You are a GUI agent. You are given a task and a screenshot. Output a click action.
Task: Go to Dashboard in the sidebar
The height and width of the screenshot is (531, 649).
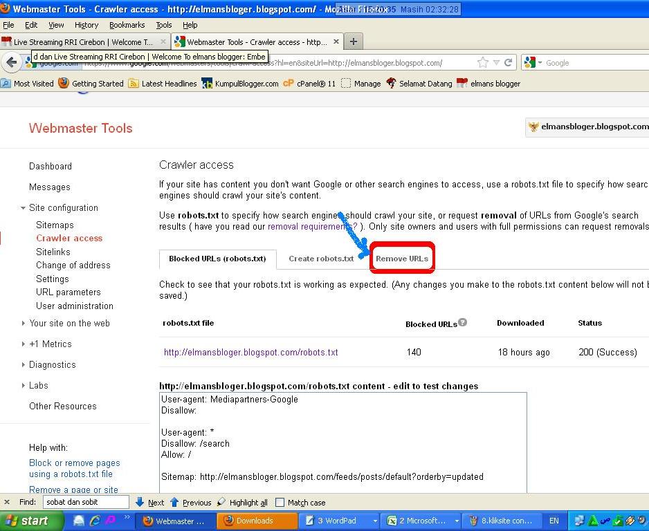51,166
